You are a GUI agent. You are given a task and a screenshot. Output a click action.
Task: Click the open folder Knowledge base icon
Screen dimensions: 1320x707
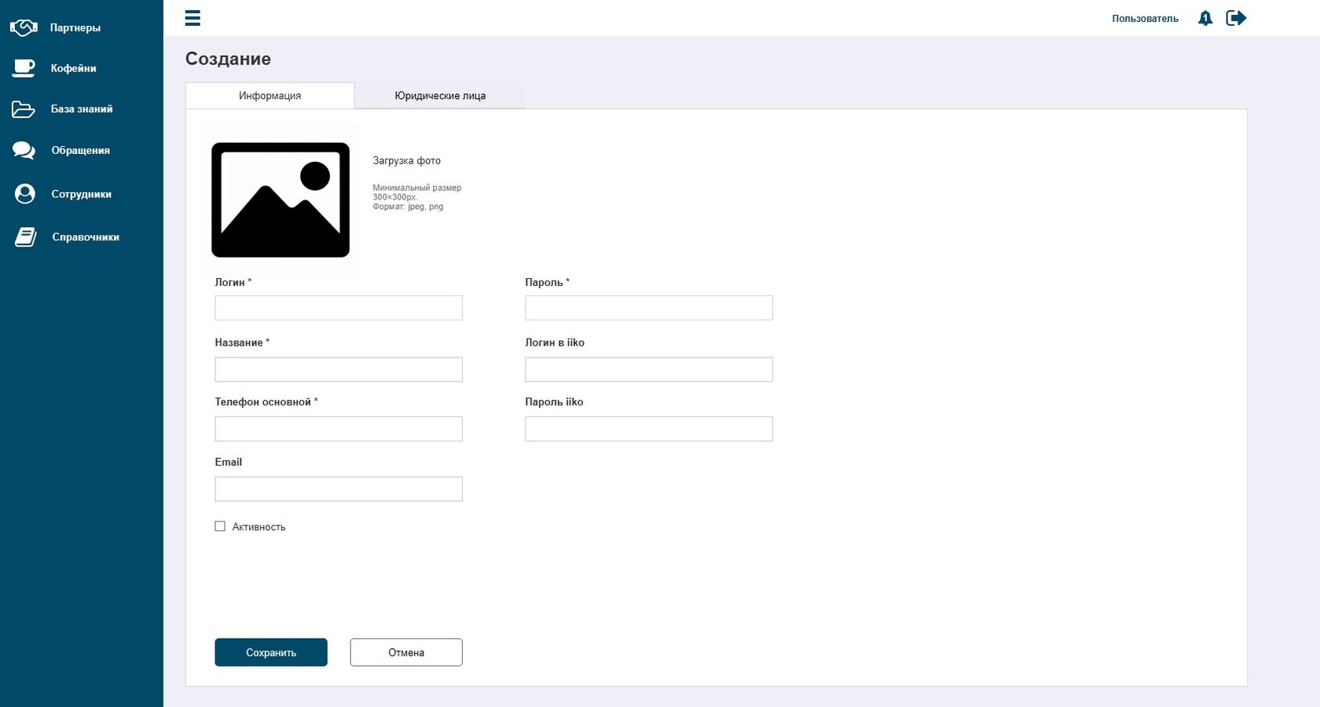pyautogui.click(x=24, y=109)
